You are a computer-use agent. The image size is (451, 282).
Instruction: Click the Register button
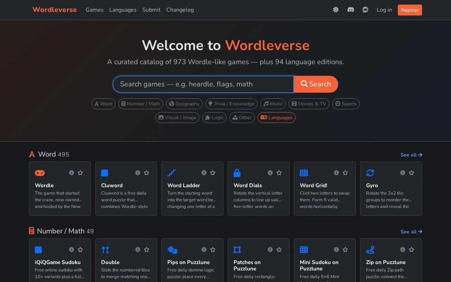[x=410, y=10]
